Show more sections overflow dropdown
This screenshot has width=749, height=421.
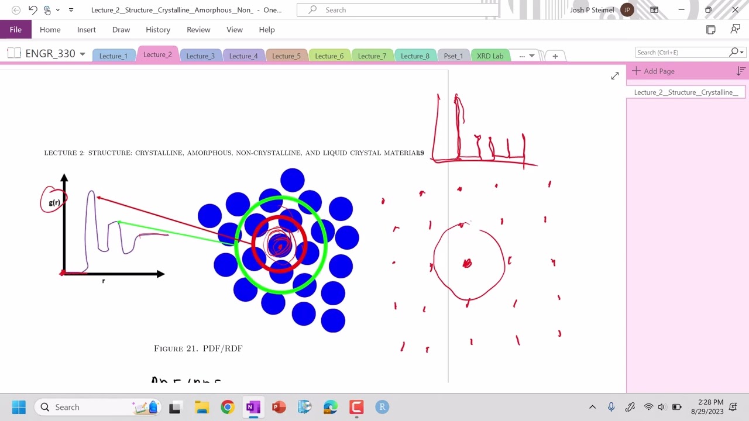(527, 56)
